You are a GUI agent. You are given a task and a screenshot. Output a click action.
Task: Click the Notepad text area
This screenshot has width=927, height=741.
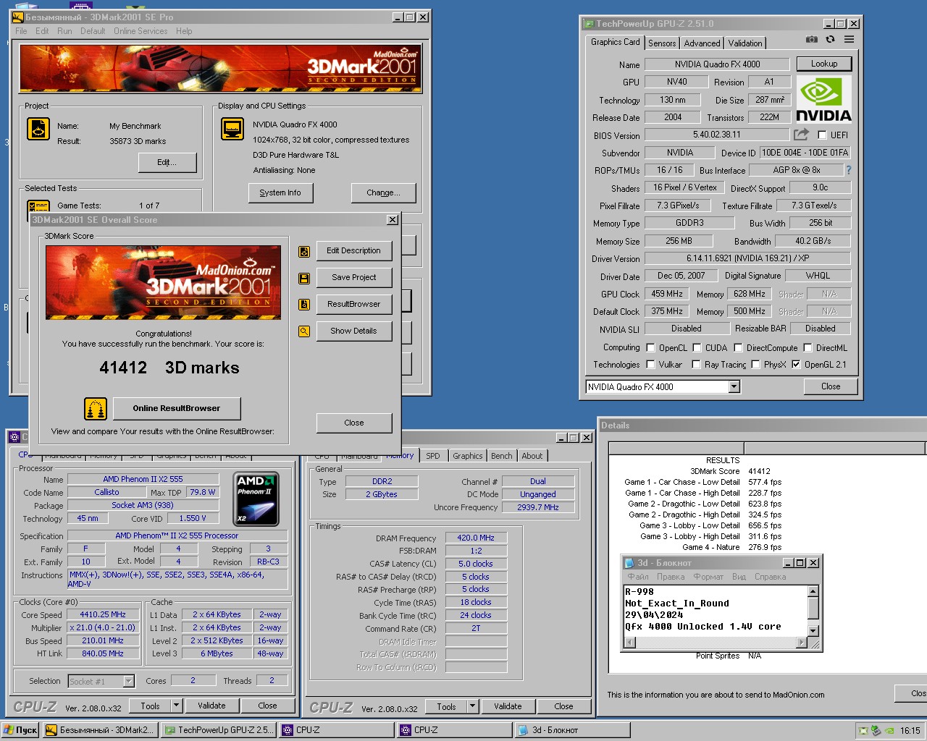[x=716, y=611]
